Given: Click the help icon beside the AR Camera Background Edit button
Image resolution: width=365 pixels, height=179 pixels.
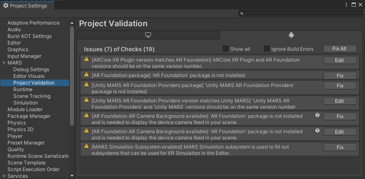Looking at the screenshot, I should pyautogui.click(x=318, y=130).
